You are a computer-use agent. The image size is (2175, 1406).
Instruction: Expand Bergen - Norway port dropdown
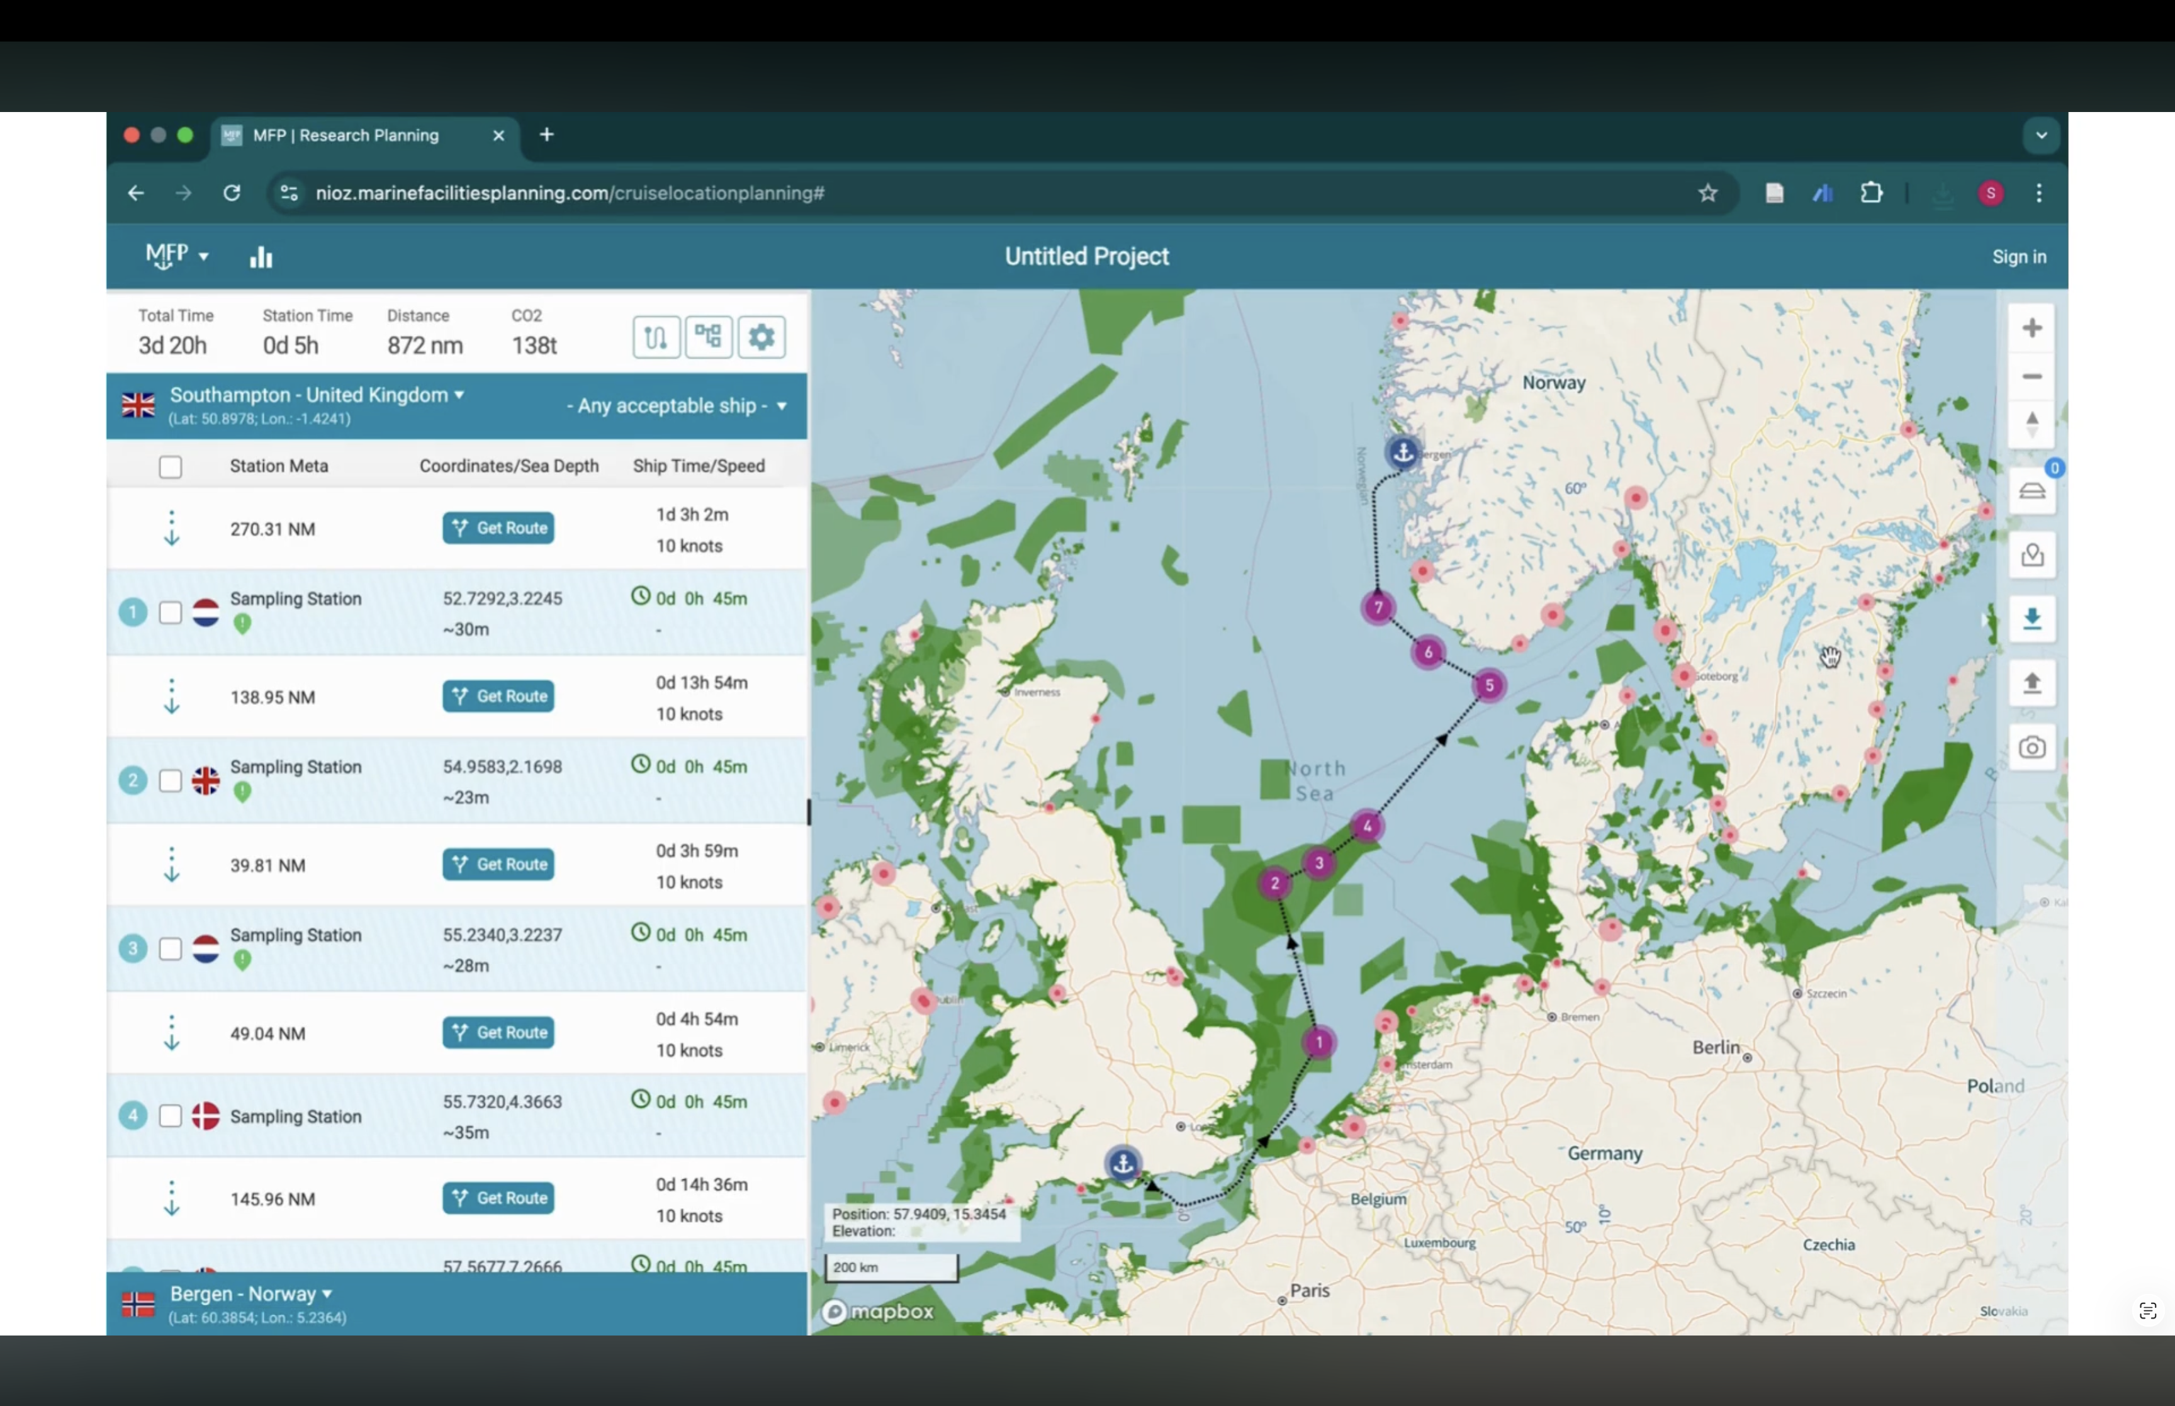click(x=251, y=1294)
